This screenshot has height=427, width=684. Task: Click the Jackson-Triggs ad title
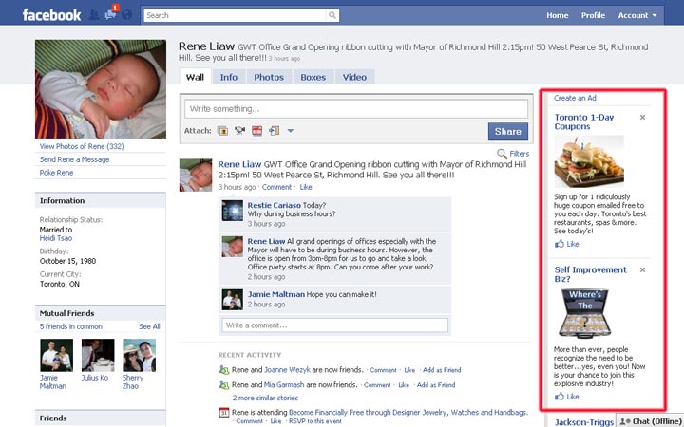click(583, 422)
